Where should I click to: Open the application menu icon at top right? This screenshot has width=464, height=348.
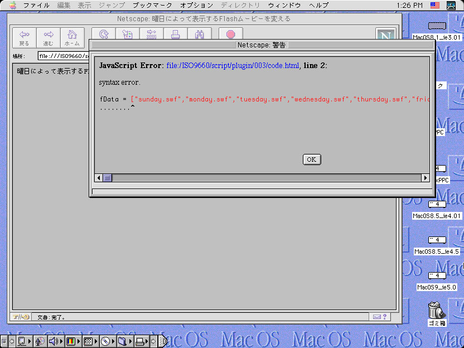[x=451, y=6]
